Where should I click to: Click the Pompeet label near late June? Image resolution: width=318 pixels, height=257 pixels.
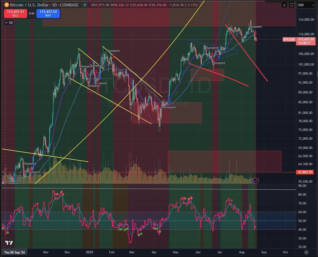coord(219,63)
